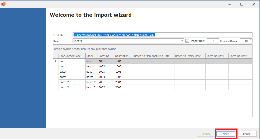
Task: Increase the Header Row number value
Action: [217, 40]
